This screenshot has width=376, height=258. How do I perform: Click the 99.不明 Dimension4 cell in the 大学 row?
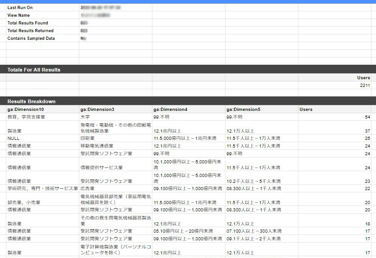(x=189, y=117)
